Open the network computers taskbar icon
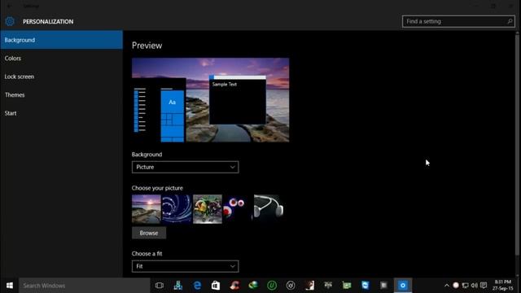 [178, 286]
